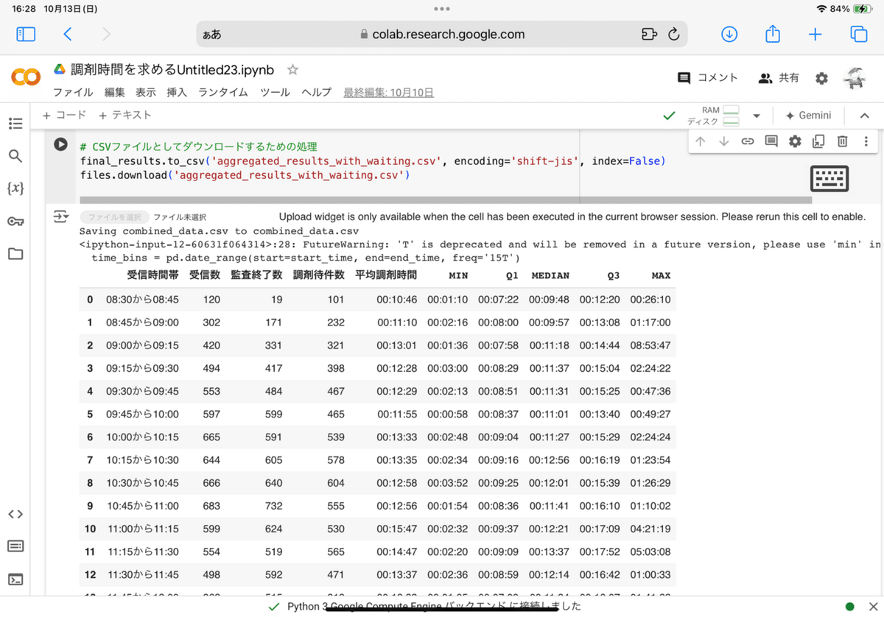
Task: Open the variables inspector panel
Action: pyautogui.click(x=15, y=188)
